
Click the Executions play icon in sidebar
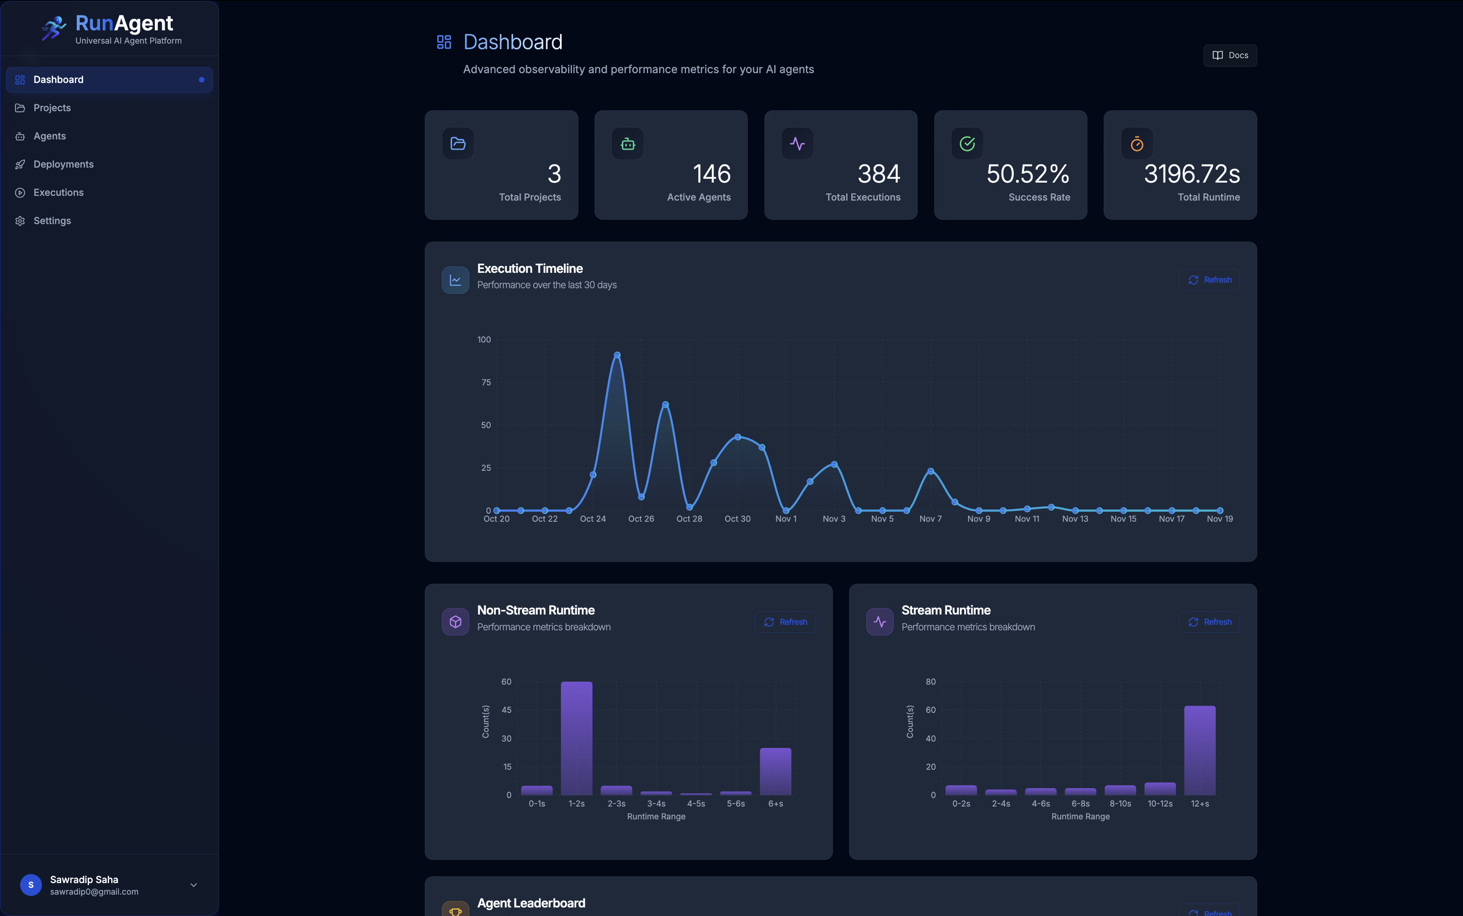[20, 192]
